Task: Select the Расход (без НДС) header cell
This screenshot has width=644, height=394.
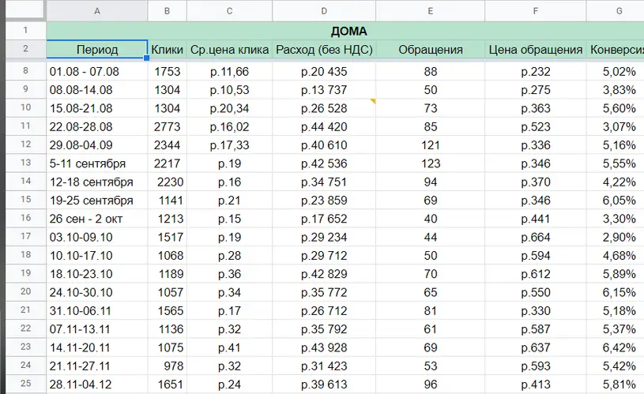Action: pyautogui.click(x=324, y=49)
